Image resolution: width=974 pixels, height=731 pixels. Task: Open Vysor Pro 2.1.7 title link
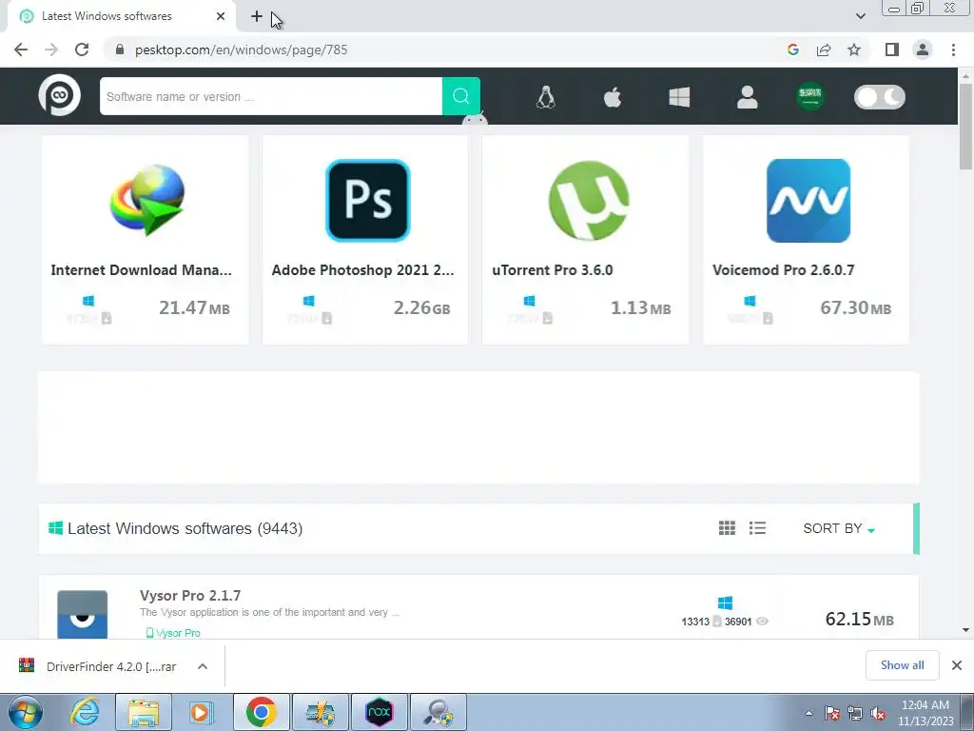coord(190,596)
